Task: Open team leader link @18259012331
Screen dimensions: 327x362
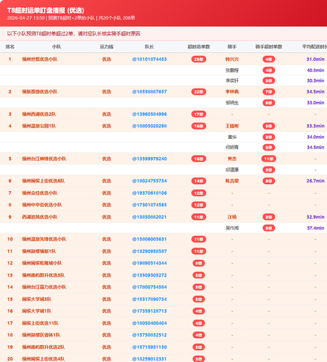Action: click(149, 359)
